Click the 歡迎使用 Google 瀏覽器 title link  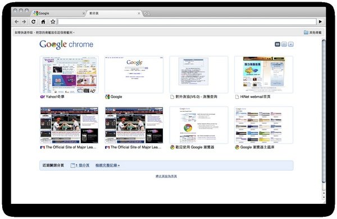click(195, 147)
